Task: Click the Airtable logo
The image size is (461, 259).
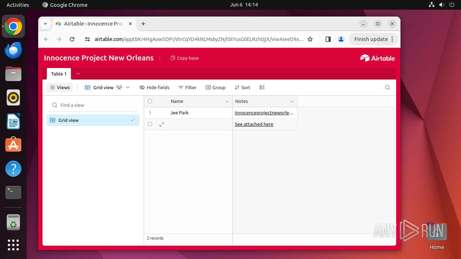Action: (x=377, y=58)
